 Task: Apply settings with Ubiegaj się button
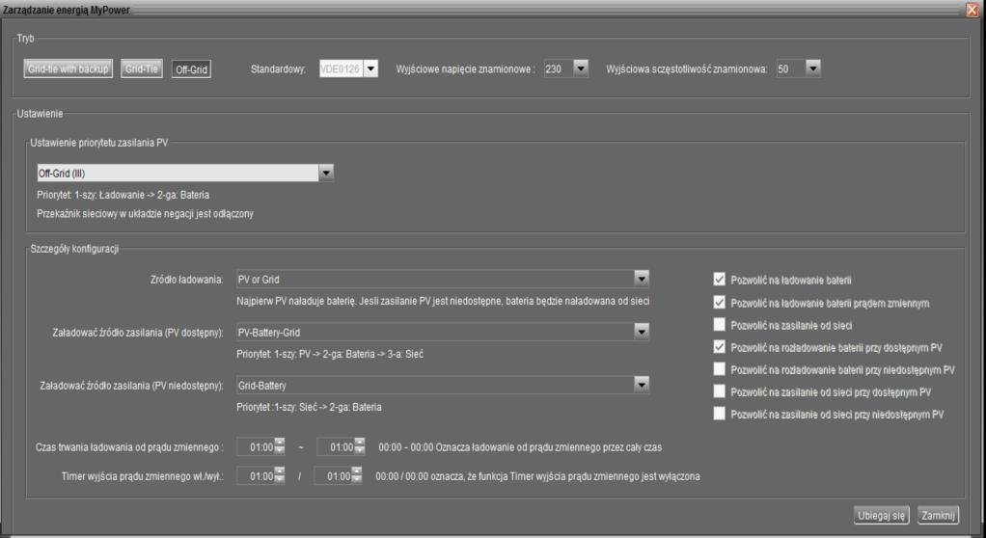pyautogui.click(x=882, y=516)
